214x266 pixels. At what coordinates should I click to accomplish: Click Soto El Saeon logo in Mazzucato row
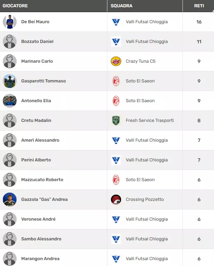point(116,180)
